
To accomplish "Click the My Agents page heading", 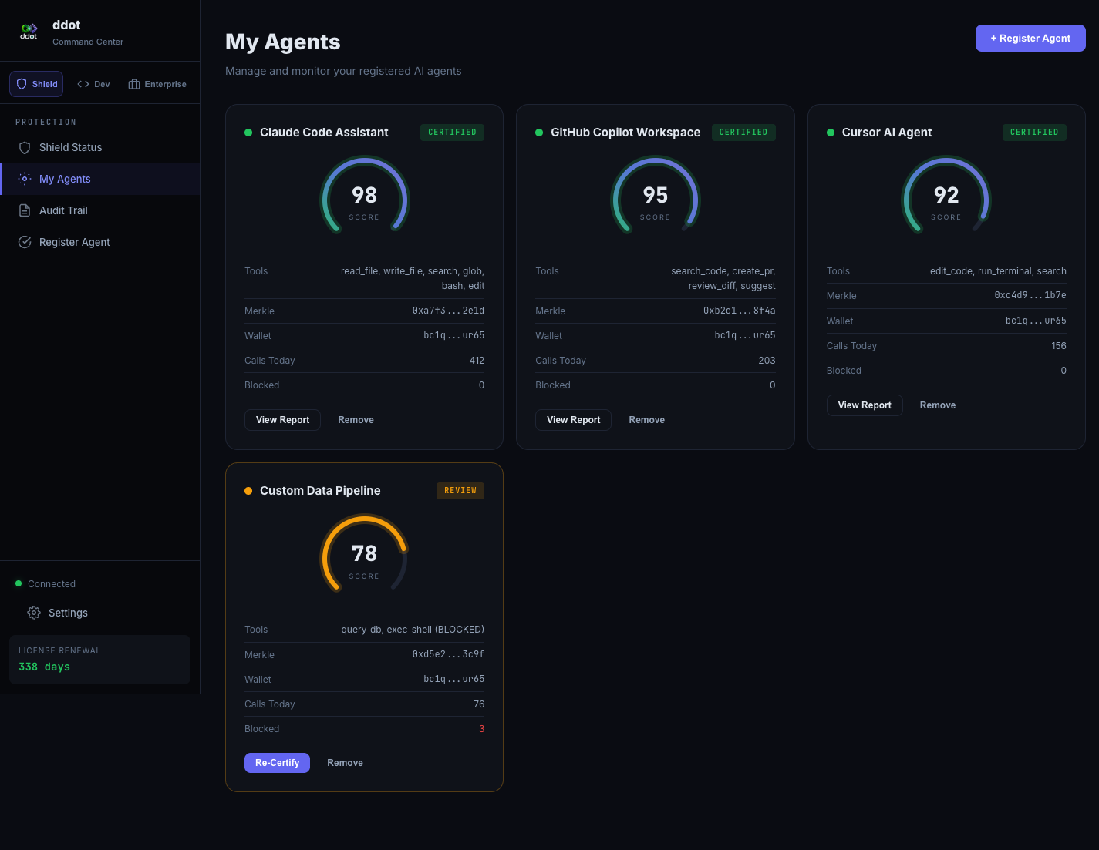I will click(283, 42).
